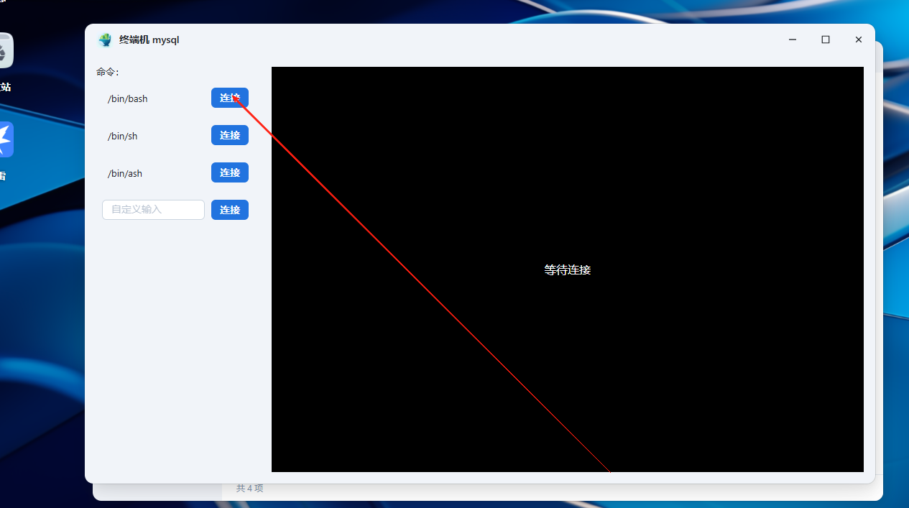Maximize the 终端机 mysql window
The height and width of the screenshot is (508, 909).
coord(826,40)
